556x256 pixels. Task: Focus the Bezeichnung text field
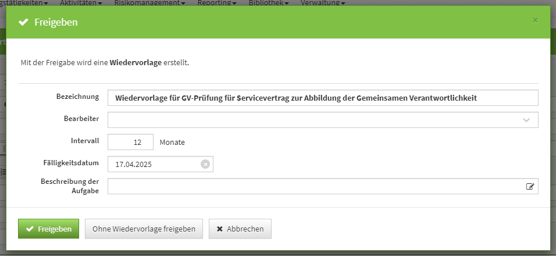pyautogui.click(x=323, y=98)
